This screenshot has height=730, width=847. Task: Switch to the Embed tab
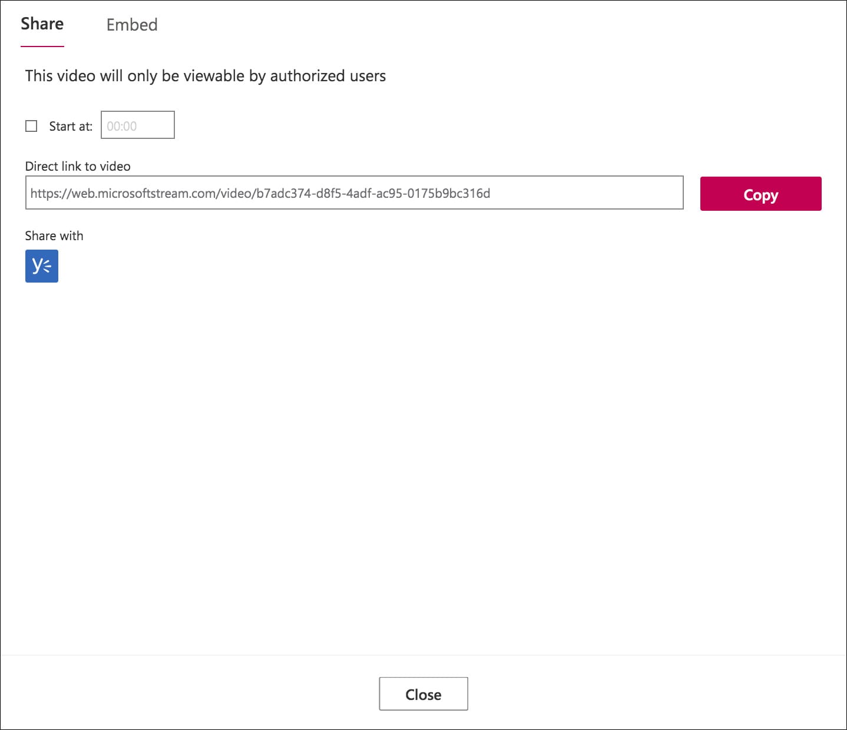click(x=132, y=25)
